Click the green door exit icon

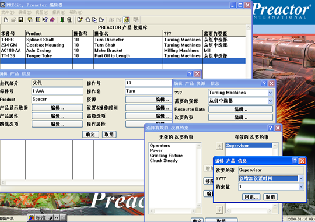[62, 20]
